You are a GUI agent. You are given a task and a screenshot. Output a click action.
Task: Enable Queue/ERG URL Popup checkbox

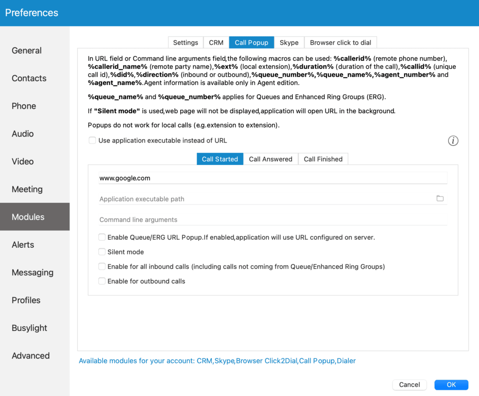[x=102, y=237]
